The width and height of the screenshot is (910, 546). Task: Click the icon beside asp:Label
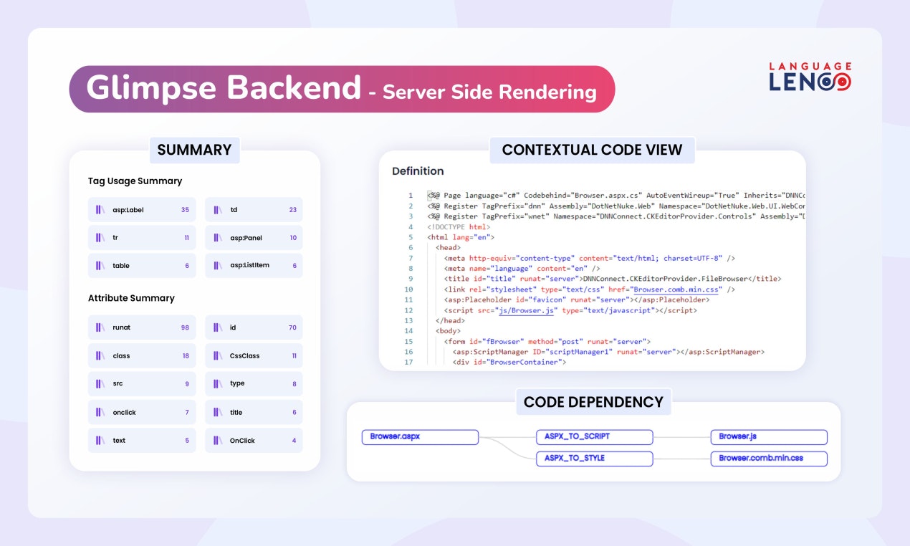100,210
